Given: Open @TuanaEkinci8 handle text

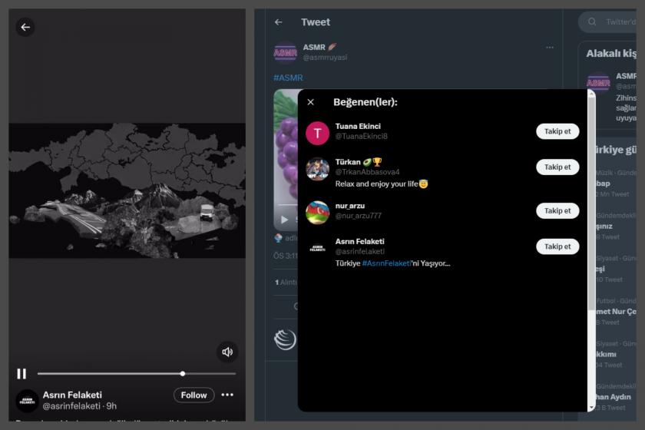Looking at the screenshot, I should tap(361, 136).
